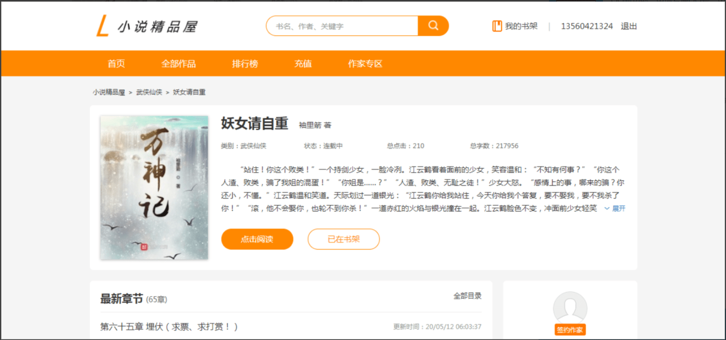726x340 pixels.
Task: Open 排行榜 in the navigation bar
Action: pyautogui.click(x=245, y=63)
